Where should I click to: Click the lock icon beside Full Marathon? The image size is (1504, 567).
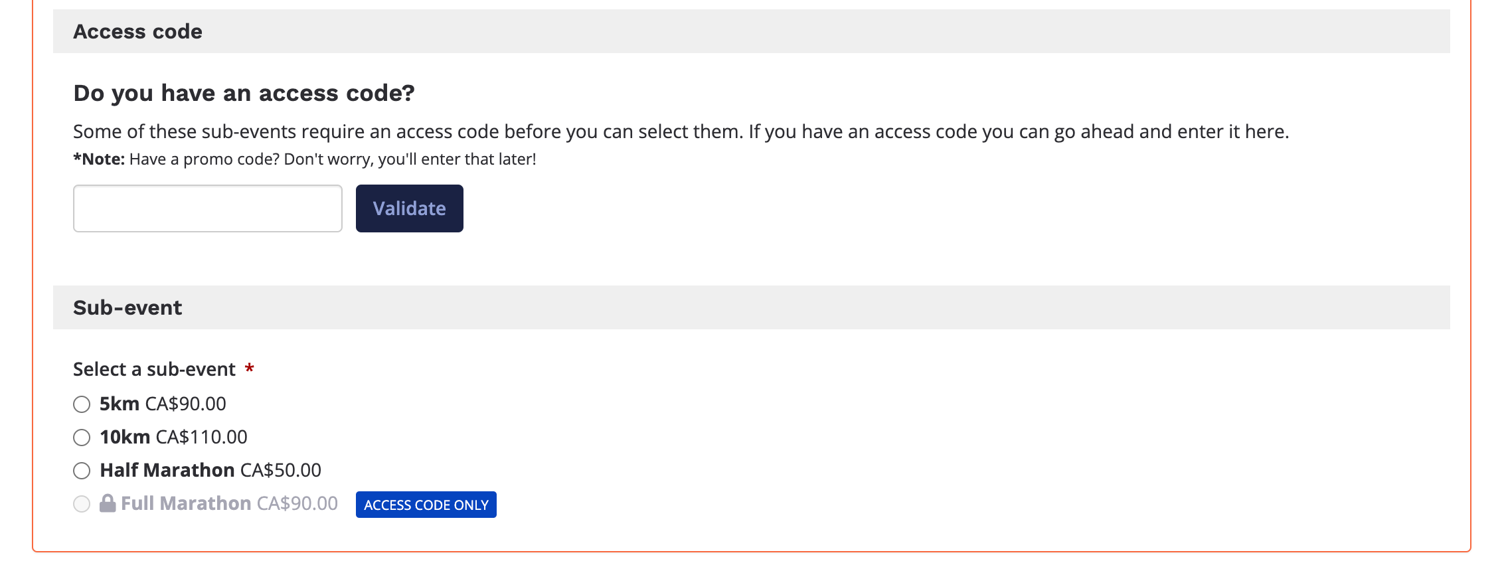[x=108, y=503]
